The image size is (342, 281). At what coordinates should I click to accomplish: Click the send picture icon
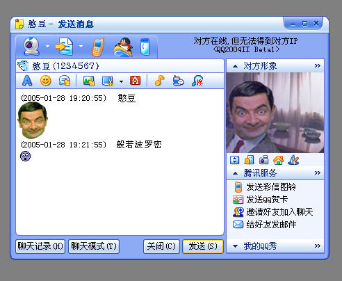point(89,81)
